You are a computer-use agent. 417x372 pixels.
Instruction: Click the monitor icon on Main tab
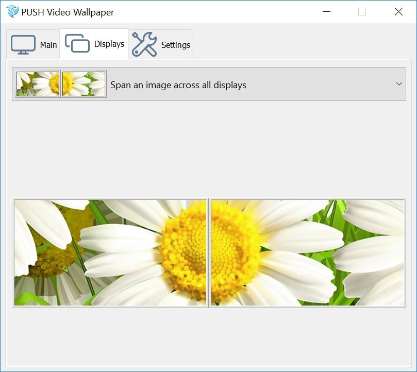pyautogui.click(x=23, y=44)
